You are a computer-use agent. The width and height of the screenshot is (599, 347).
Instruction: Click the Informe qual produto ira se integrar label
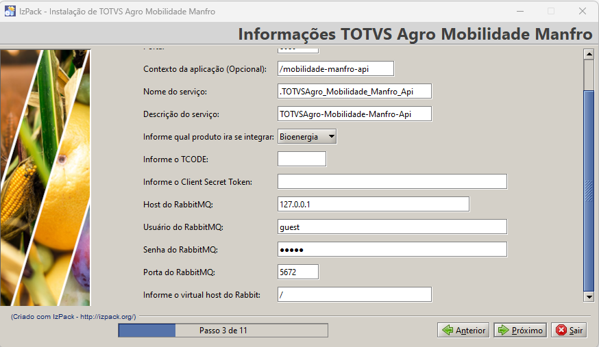pos(208,136)
